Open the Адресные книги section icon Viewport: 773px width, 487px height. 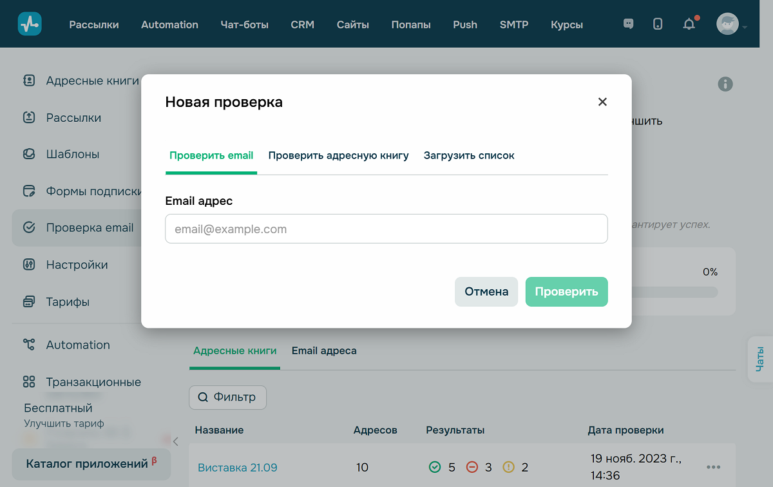coord(28,81)
